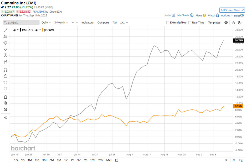Viewport: 247px width, 163px height.
Task: Open the f(x) expressions menu
Action: [115, 23]
